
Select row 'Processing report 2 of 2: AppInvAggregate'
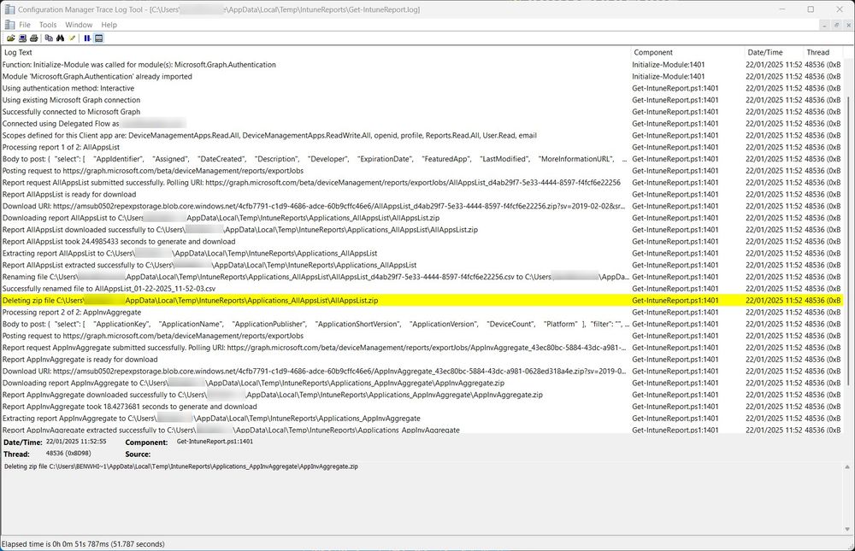[422, 313]
